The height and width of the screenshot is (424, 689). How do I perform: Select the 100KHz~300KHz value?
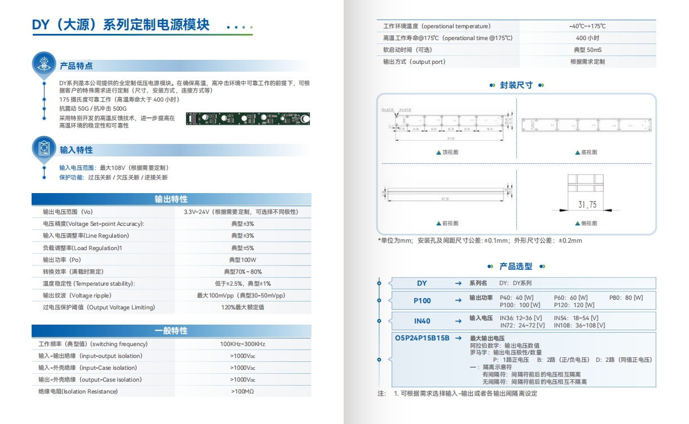tap(243, 344)
